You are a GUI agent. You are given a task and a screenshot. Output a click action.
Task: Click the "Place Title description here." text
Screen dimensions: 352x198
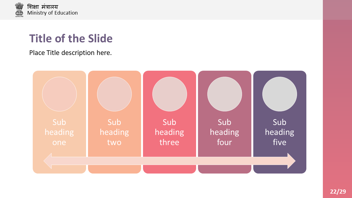pyautogui.click(x=70, y=53)
